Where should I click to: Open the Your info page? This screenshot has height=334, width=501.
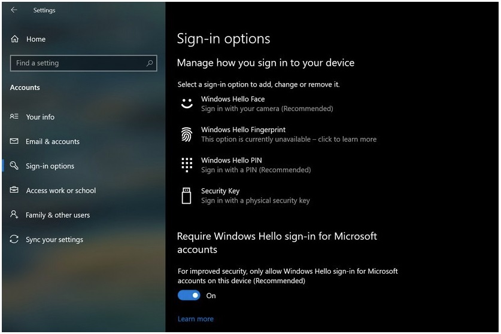click(x=40, y=117)
